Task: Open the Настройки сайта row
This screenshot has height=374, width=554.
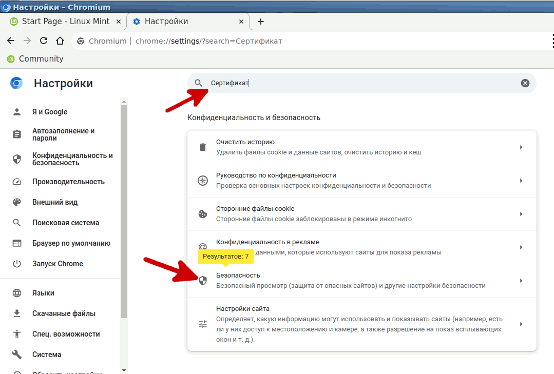Action: 362,324
